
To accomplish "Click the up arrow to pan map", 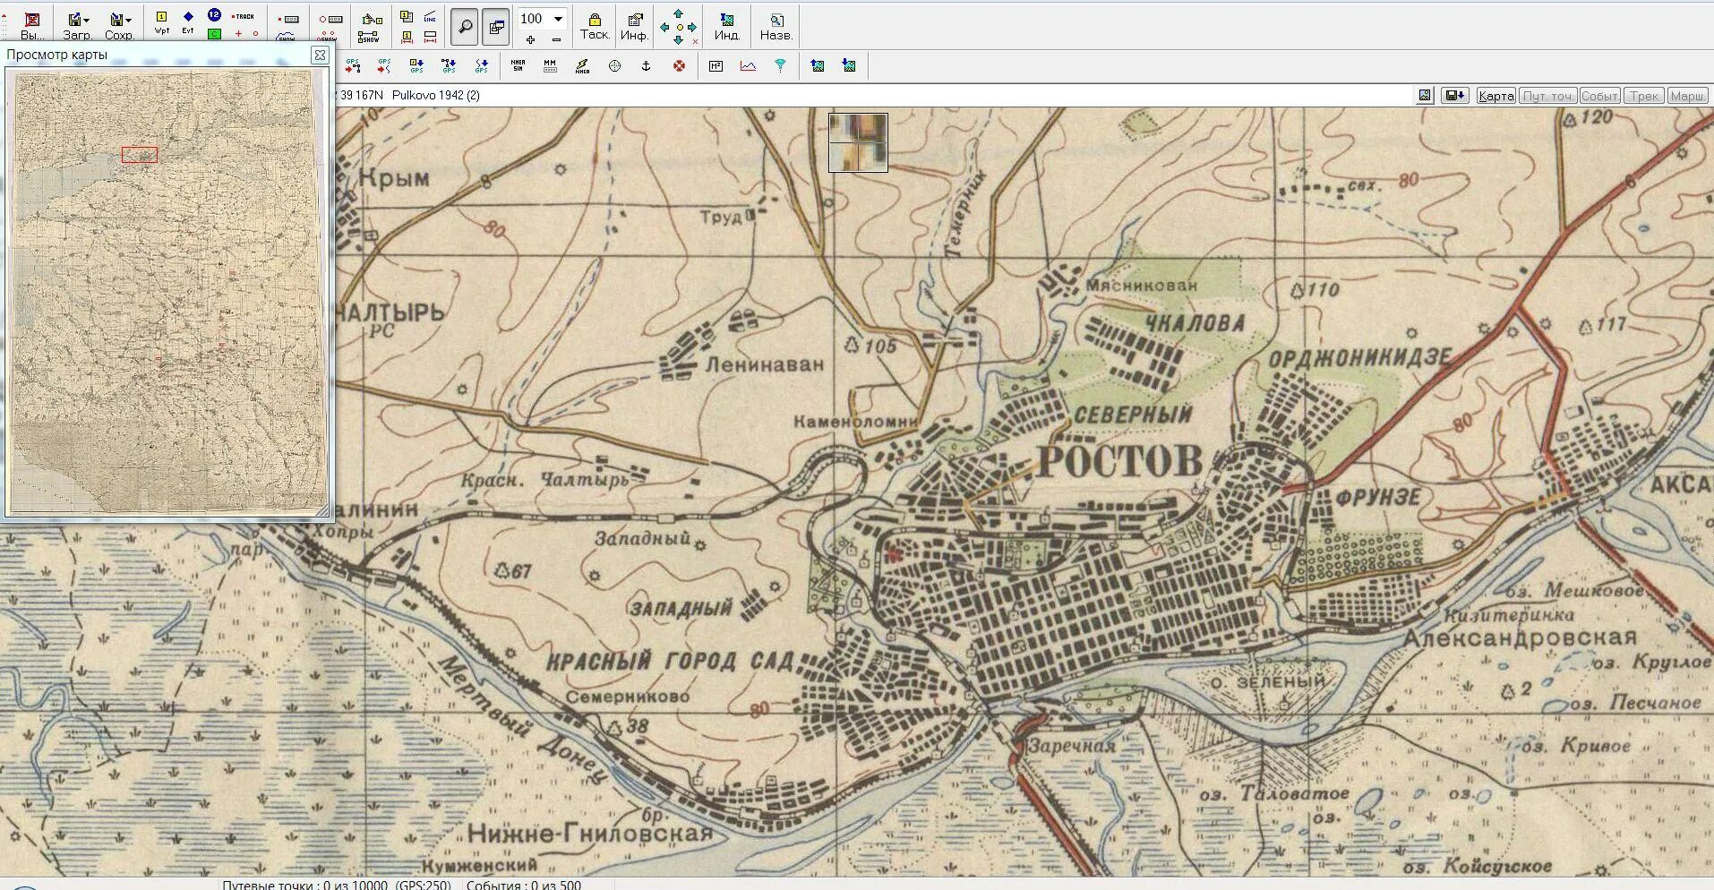I will tap(678, 14).
